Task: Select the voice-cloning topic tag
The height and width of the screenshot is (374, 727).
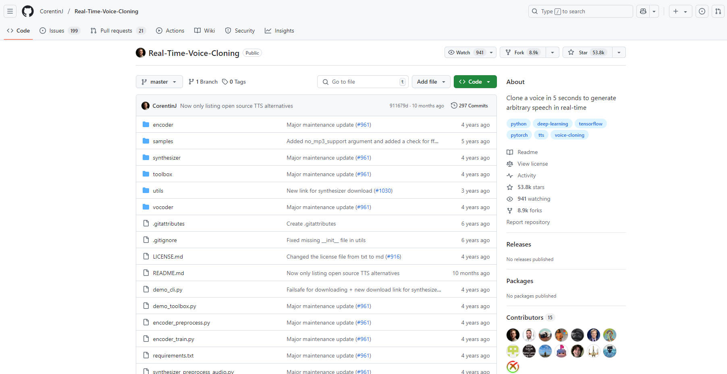Action: 569,135
